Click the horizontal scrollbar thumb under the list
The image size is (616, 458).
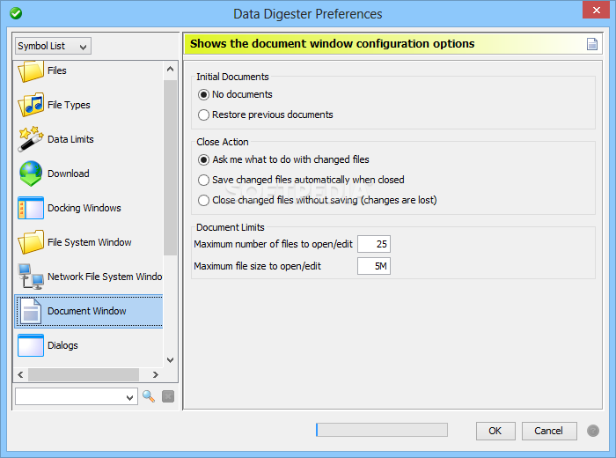[x=84, y=374]
